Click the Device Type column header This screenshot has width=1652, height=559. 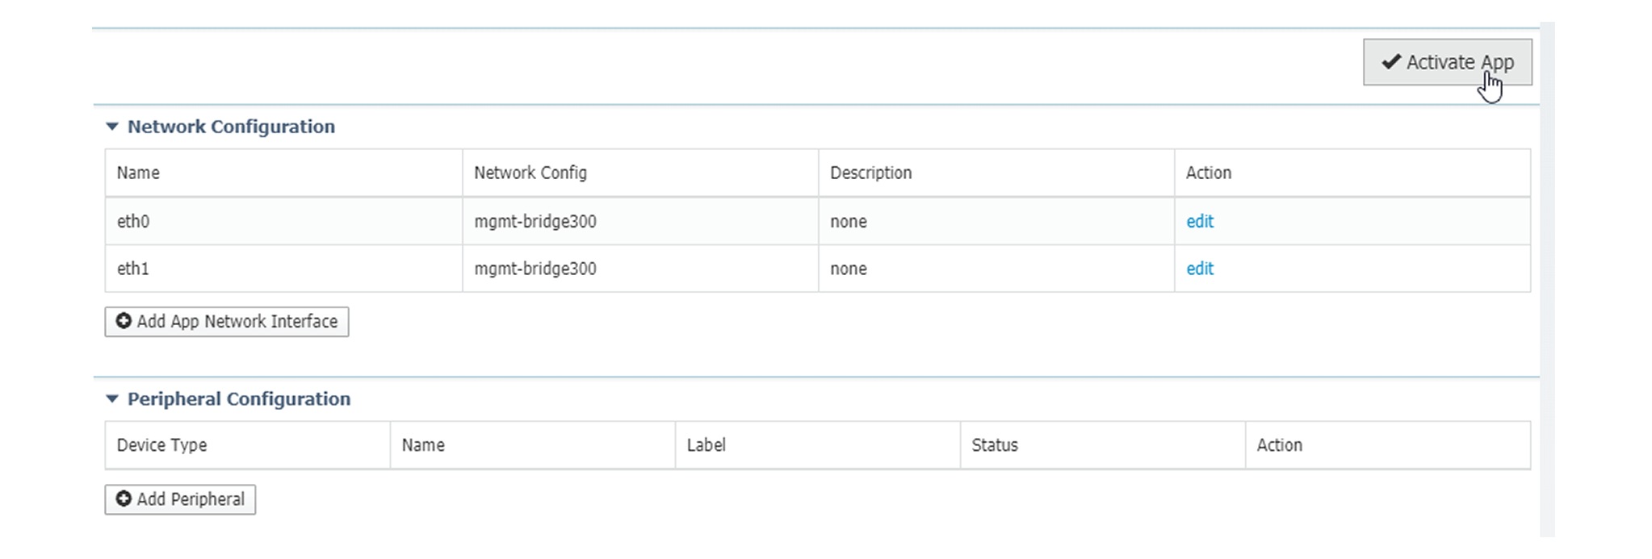point(161,444)
